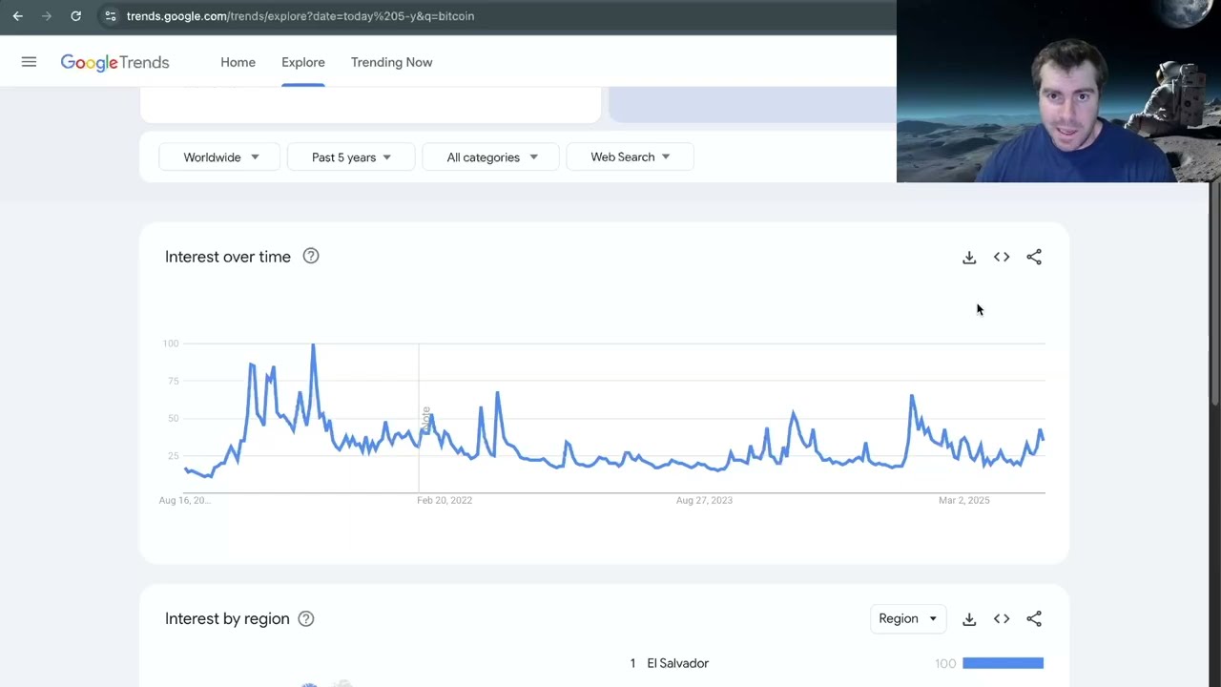Share the Interest over time chart
Screen dimensions: 1221x687
point(1034,257)
